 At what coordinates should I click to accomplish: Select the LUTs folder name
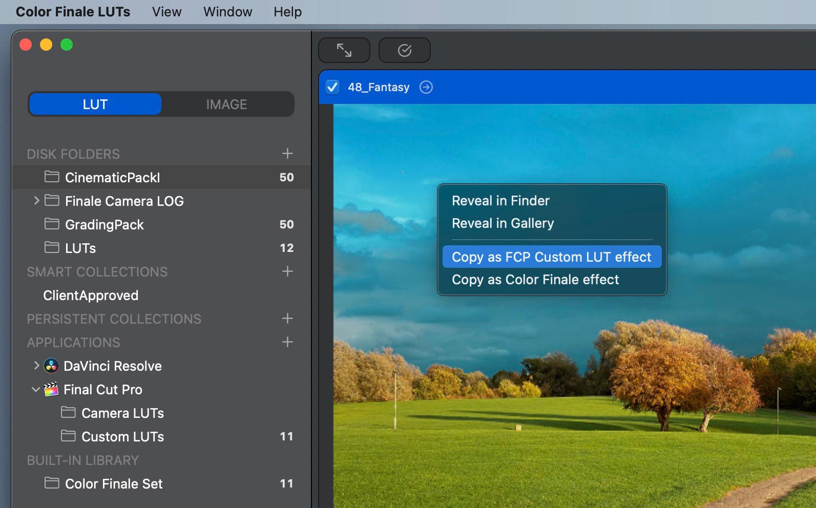coord(80,248)
